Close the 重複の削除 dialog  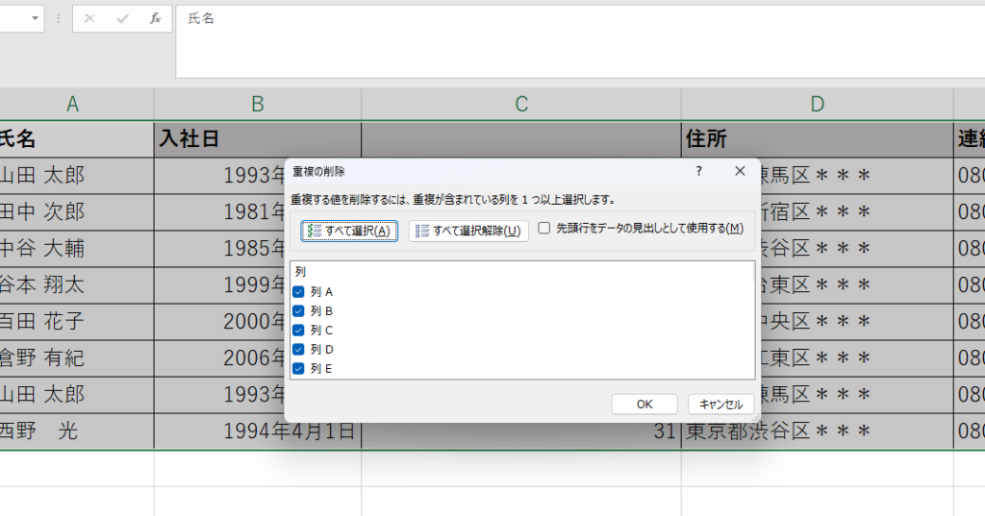tap(740, 170)
